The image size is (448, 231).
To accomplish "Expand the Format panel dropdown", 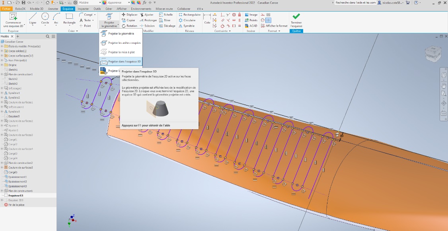I will [274, 31].
